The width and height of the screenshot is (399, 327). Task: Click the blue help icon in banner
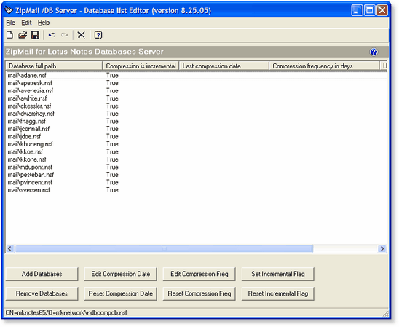pos(374,52)
